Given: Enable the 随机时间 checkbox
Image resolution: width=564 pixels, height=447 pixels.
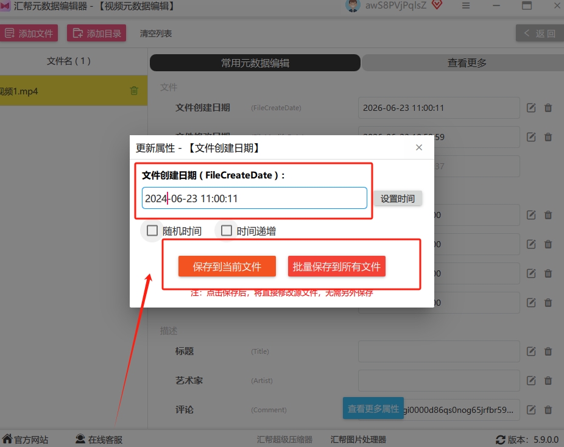Looking at the screenshot, I should (x=152, y=231).
